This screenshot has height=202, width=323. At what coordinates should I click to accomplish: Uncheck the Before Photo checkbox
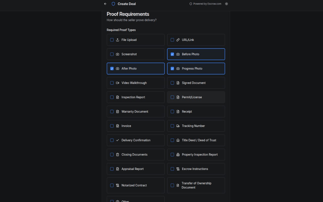coord(172,54)
